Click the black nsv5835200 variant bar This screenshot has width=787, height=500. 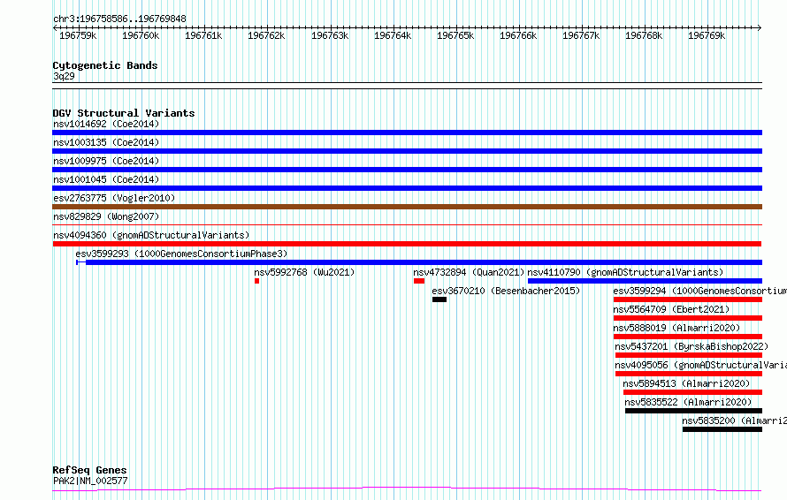click(722, 429)
